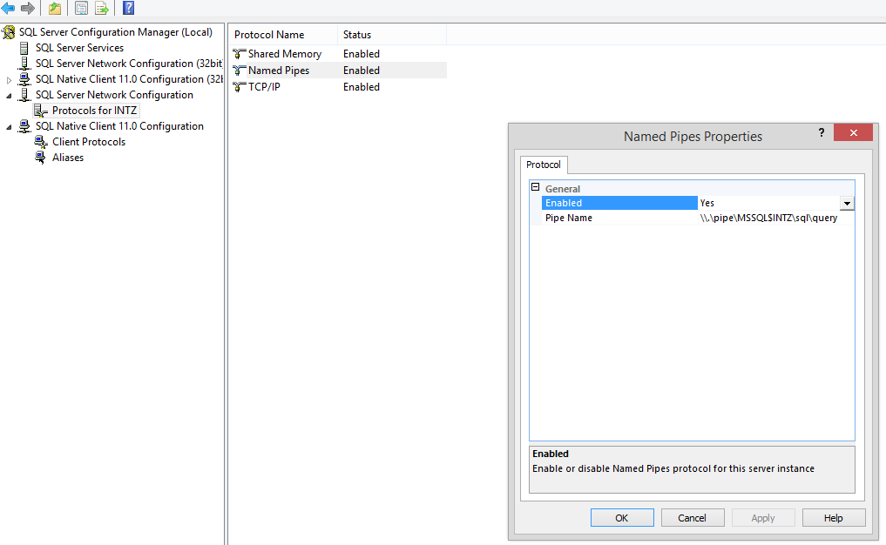Viewport: 886px width, 545px height.
Task: Select Client Protocols tree label
Action: pos(89,142)
